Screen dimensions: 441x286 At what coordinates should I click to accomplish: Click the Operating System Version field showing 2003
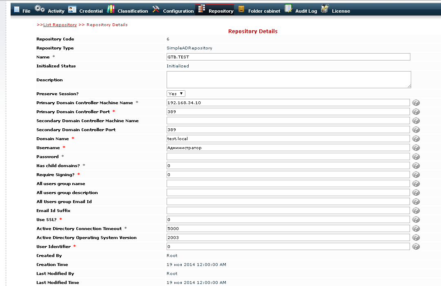coord(288,237)
